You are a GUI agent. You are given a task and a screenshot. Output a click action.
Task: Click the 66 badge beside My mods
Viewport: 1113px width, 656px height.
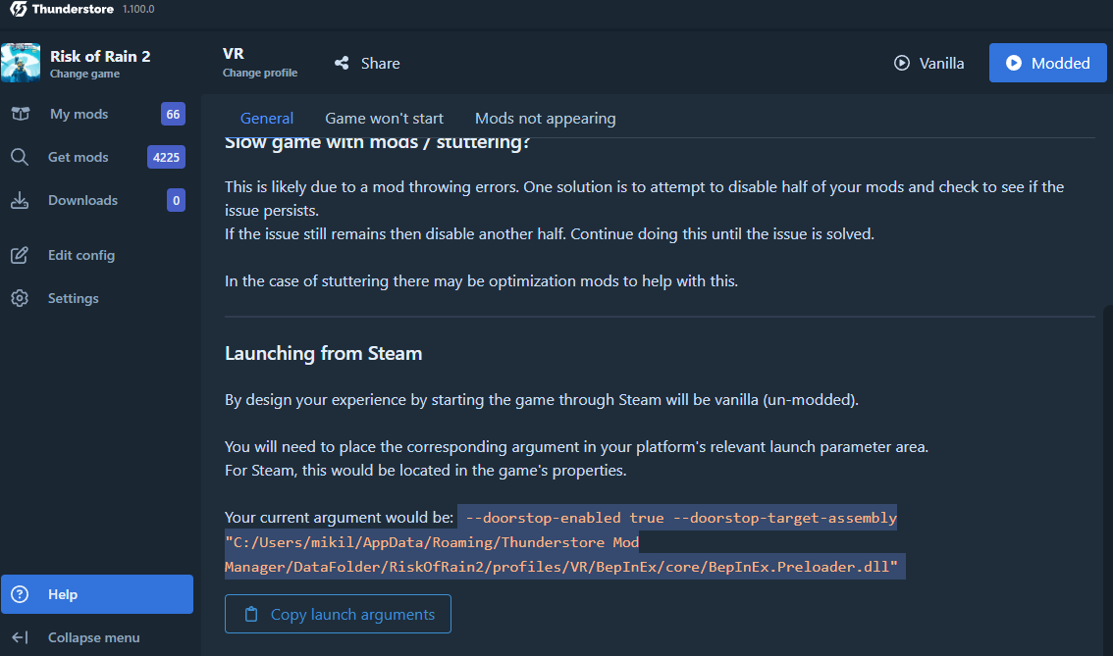click(x=173, y=114)
